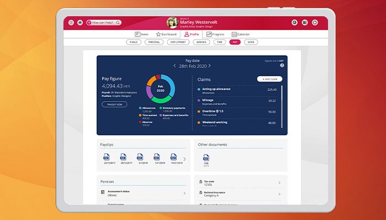Viewport: 386px width, 220px height.
Task: Switch to the News tab
Action: (x=142, y=34)
